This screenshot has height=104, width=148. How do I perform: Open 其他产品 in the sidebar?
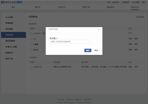point(14,59)
